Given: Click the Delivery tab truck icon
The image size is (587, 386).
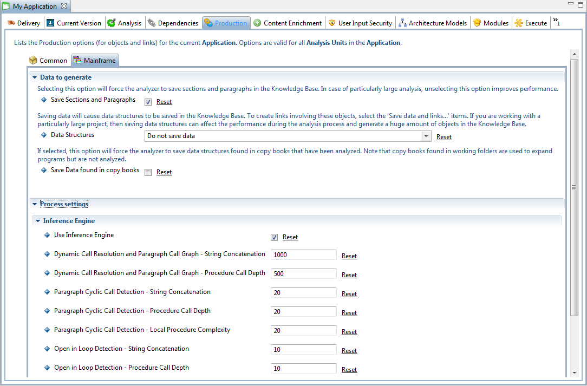Looking at the screenshot, I should coord(11,23).
